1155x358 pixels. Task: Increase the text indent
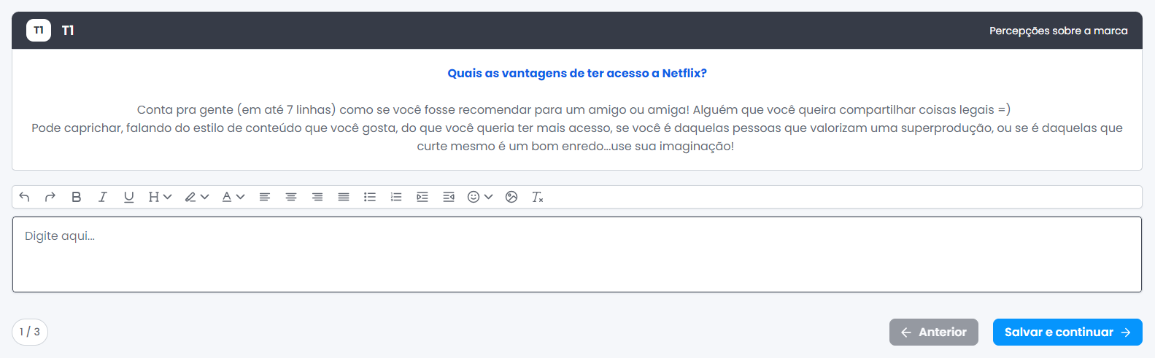[422, 197]
